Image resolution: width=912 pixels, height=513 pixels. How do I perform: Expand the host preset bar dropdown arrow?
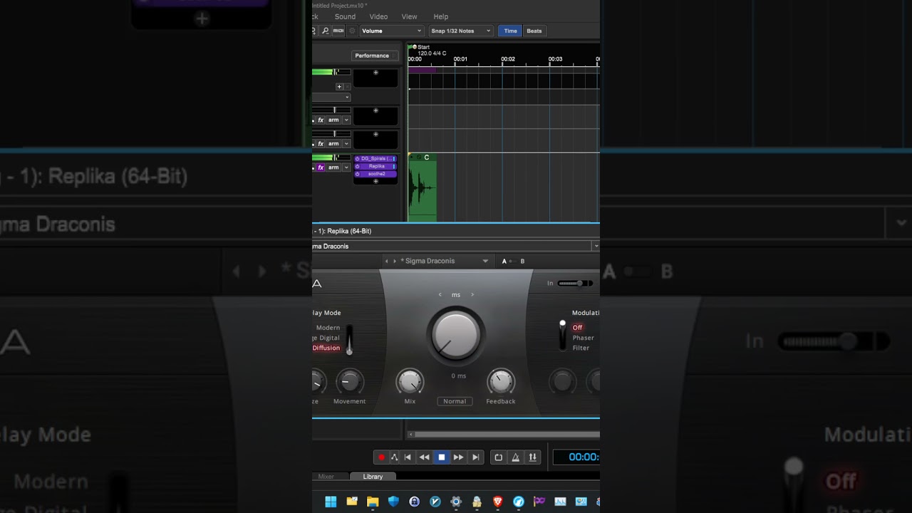[596, 246]
